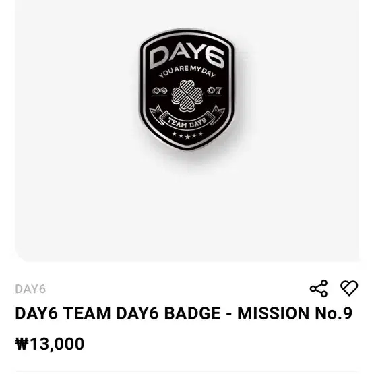Click the large center star on badge
The height and width of the screenshot is (374, 374).
click(x=187, y=137)
